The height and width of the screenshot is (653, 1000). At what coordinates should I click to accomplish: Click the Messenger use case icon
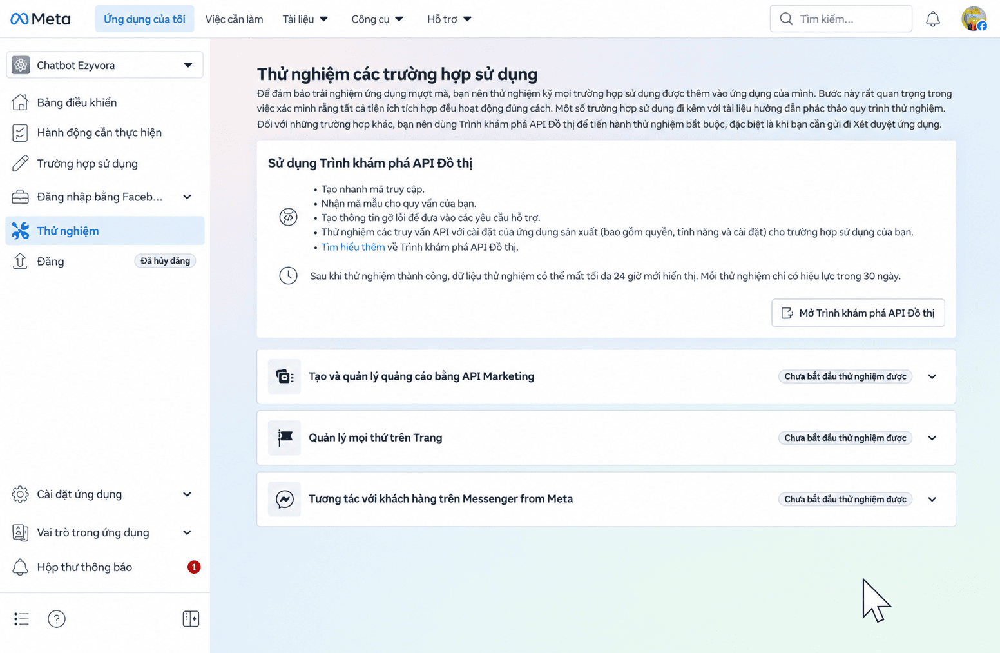tap(284, 499)
